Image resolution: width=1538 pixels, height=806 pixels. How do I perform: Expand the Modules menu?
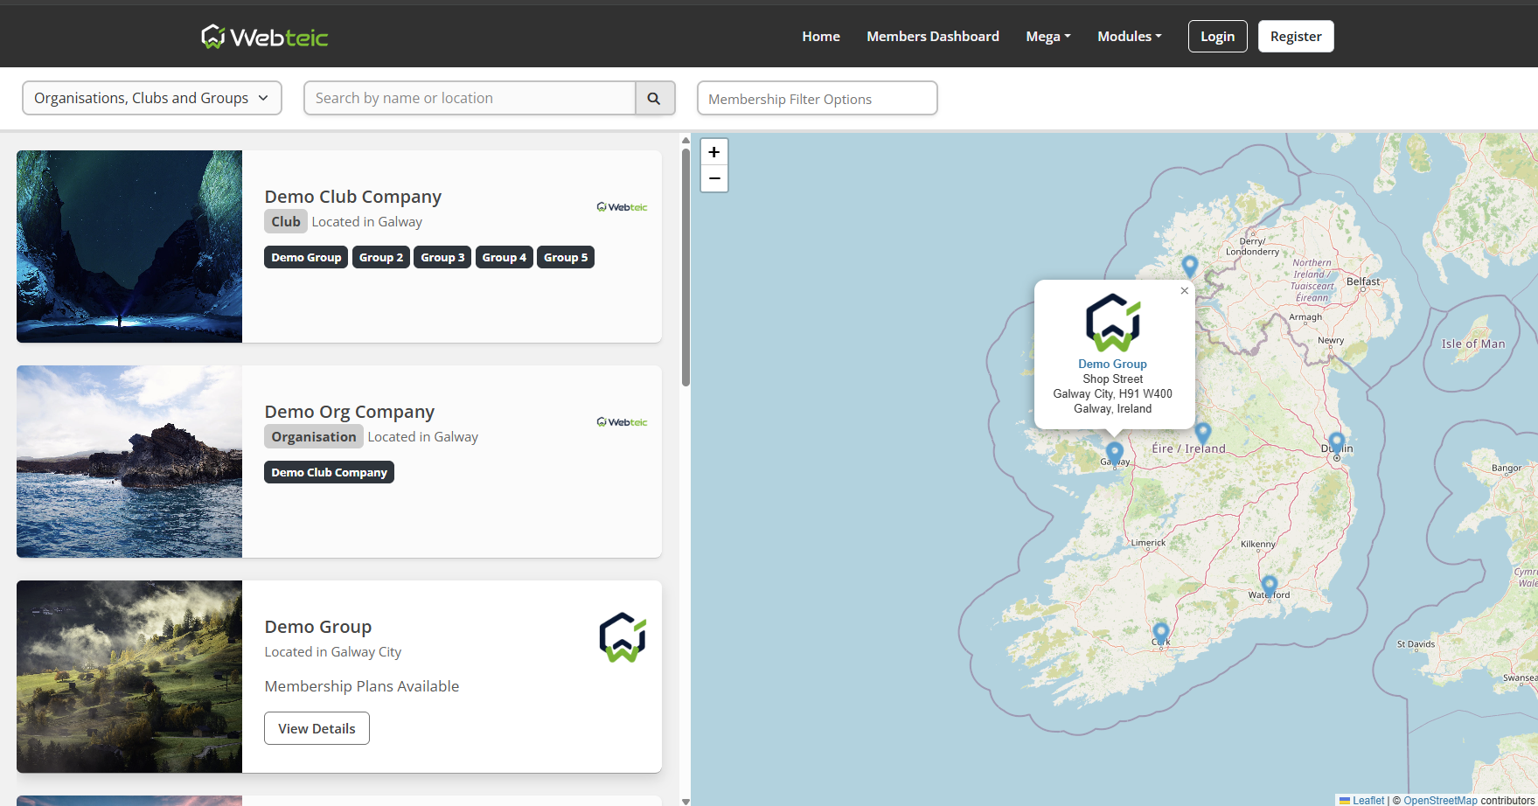(1130, 37)
